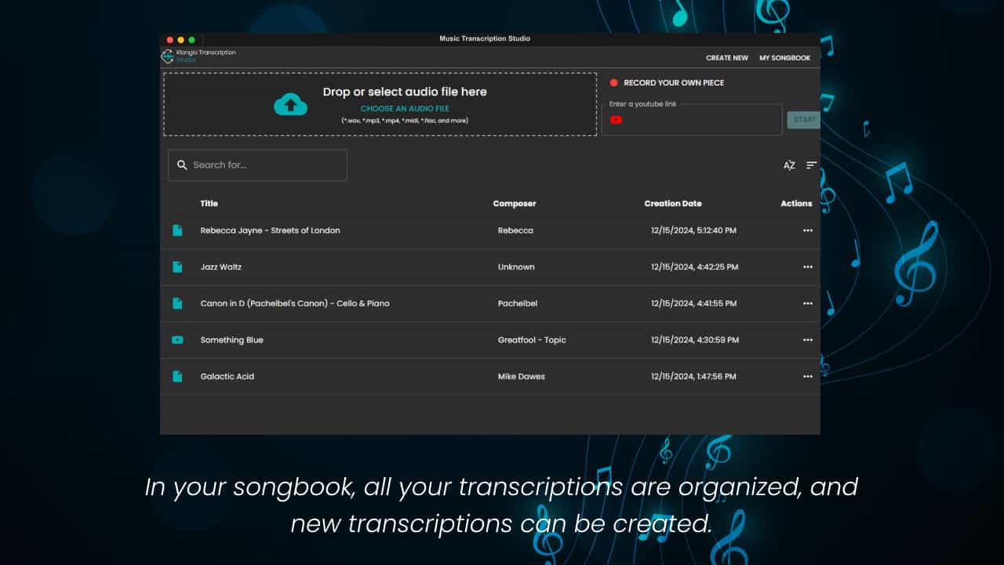Click the file icon beside Jazz Waltz
Screen dimensions: 1004x565
tap(177, 267)
